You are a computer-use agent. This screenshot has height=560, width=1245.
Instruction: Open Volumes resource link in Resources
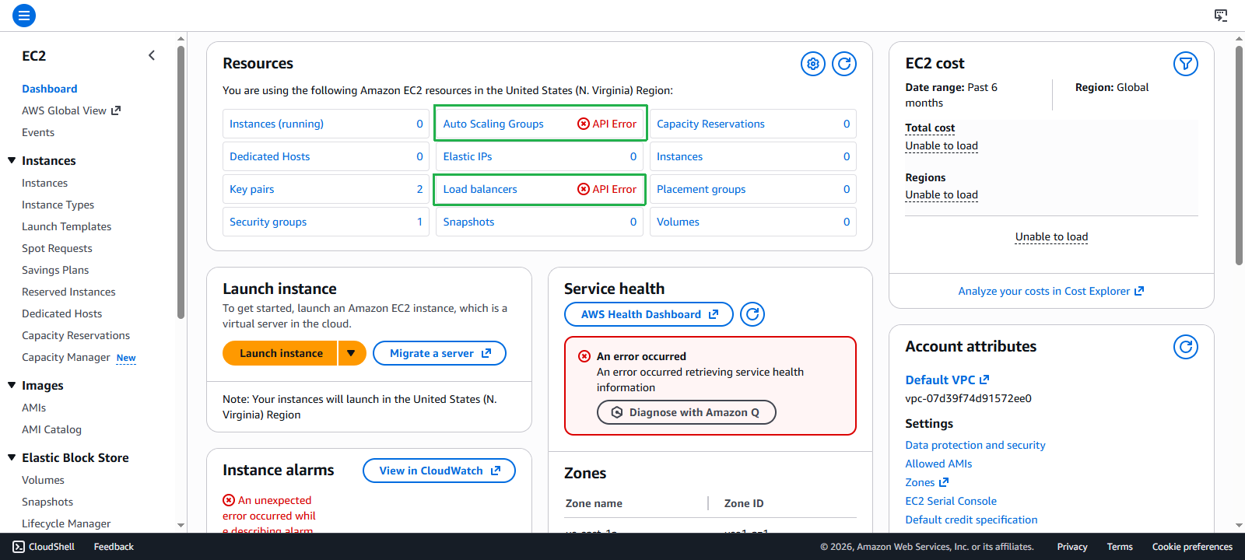pyautogui.click(x=678, y=222)
